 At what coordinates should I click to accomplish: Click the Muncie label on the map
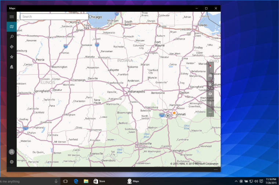point(152,77)
